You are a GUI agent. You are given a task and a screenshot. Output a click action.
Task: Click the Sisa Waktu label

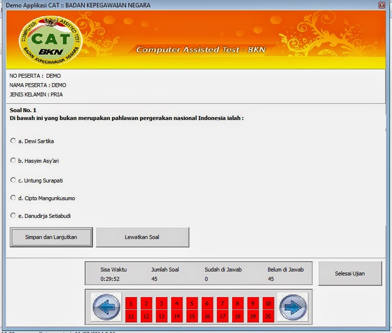(114, 270)
